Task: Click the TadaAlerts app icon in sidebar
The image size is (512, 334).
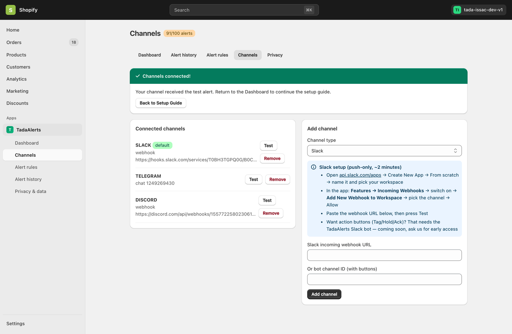Action: (x=10, y=130)
